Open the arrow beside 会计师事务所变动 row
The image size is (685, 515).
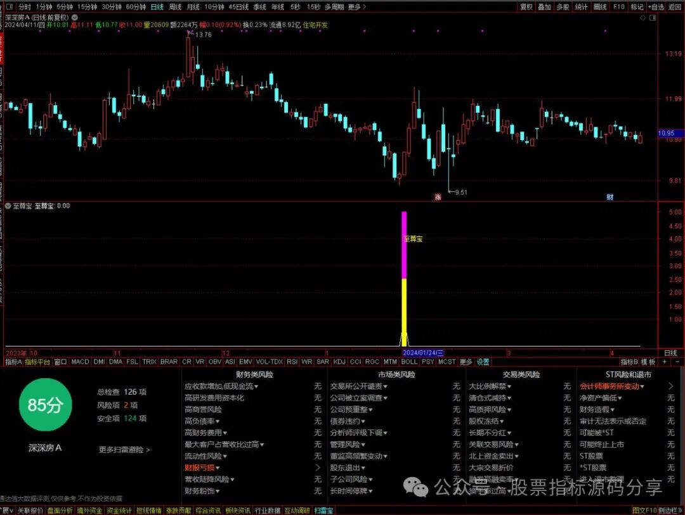coord(670,386)
